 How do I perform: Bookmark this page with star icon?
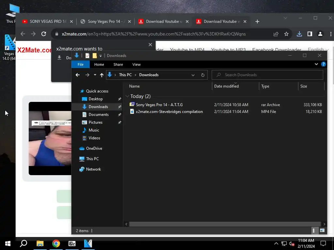coord(286,34)
